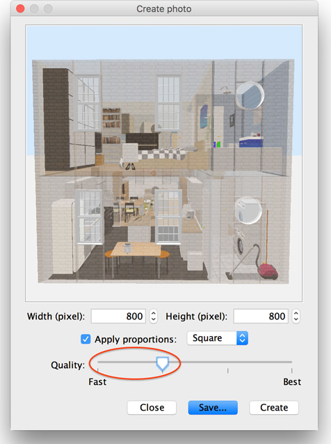Click the Create button
The width and height of the screenshot is (331, 444).
(x=274, y=408)
